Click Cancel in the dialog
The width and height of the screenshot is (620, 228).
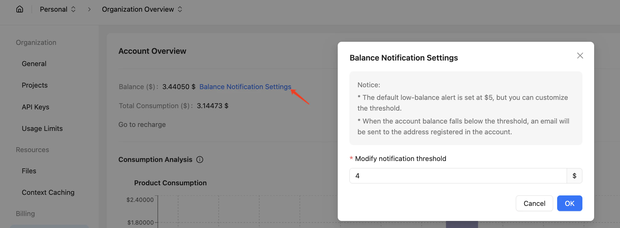coord(534,203)
